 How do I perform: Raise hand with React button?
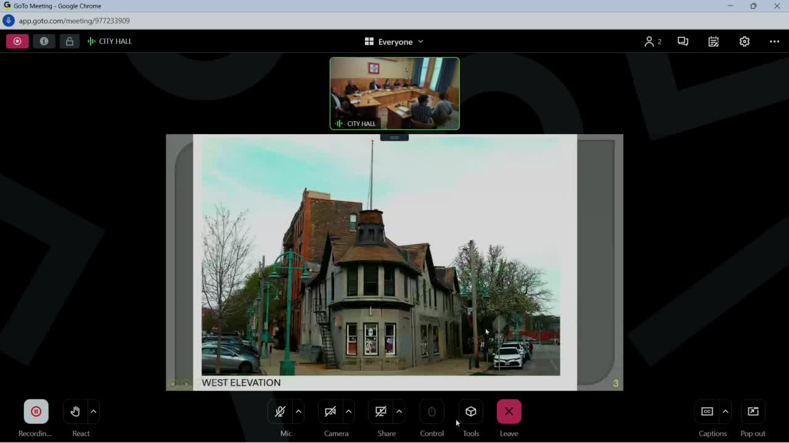(x=75, y=412)
